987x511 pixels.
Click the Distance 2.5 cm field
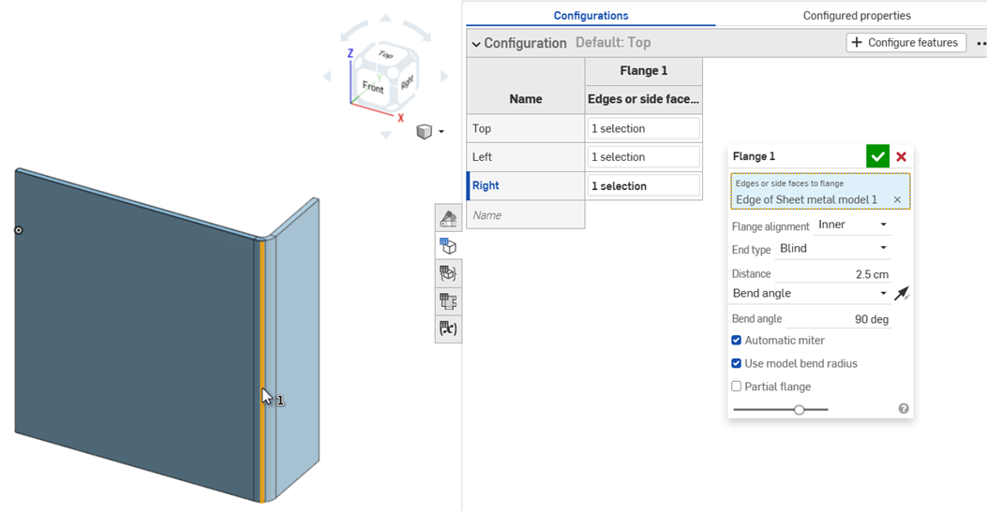[x=832, y=274]
